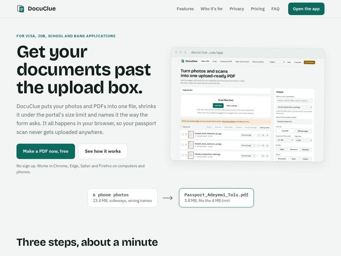Check the box for Sample_employment_letter.jpg
This screenshot has width=341, height=256.
click(182, 155)
